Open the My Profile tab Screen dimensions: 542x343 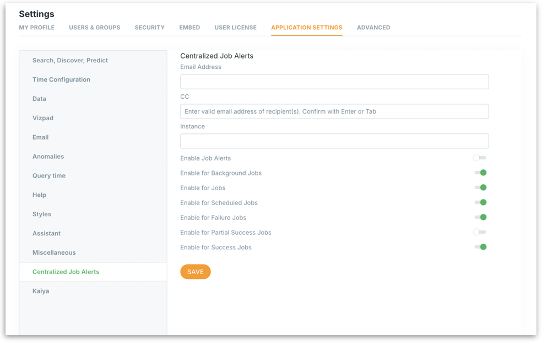pyautogui.click(x=37, y=28)
